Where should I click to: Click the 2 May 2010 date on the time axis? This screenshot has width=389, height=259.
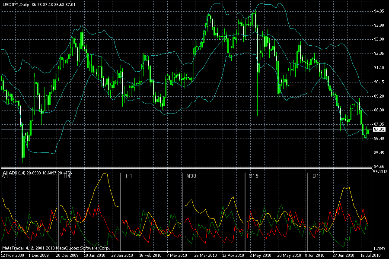[260, 255]
